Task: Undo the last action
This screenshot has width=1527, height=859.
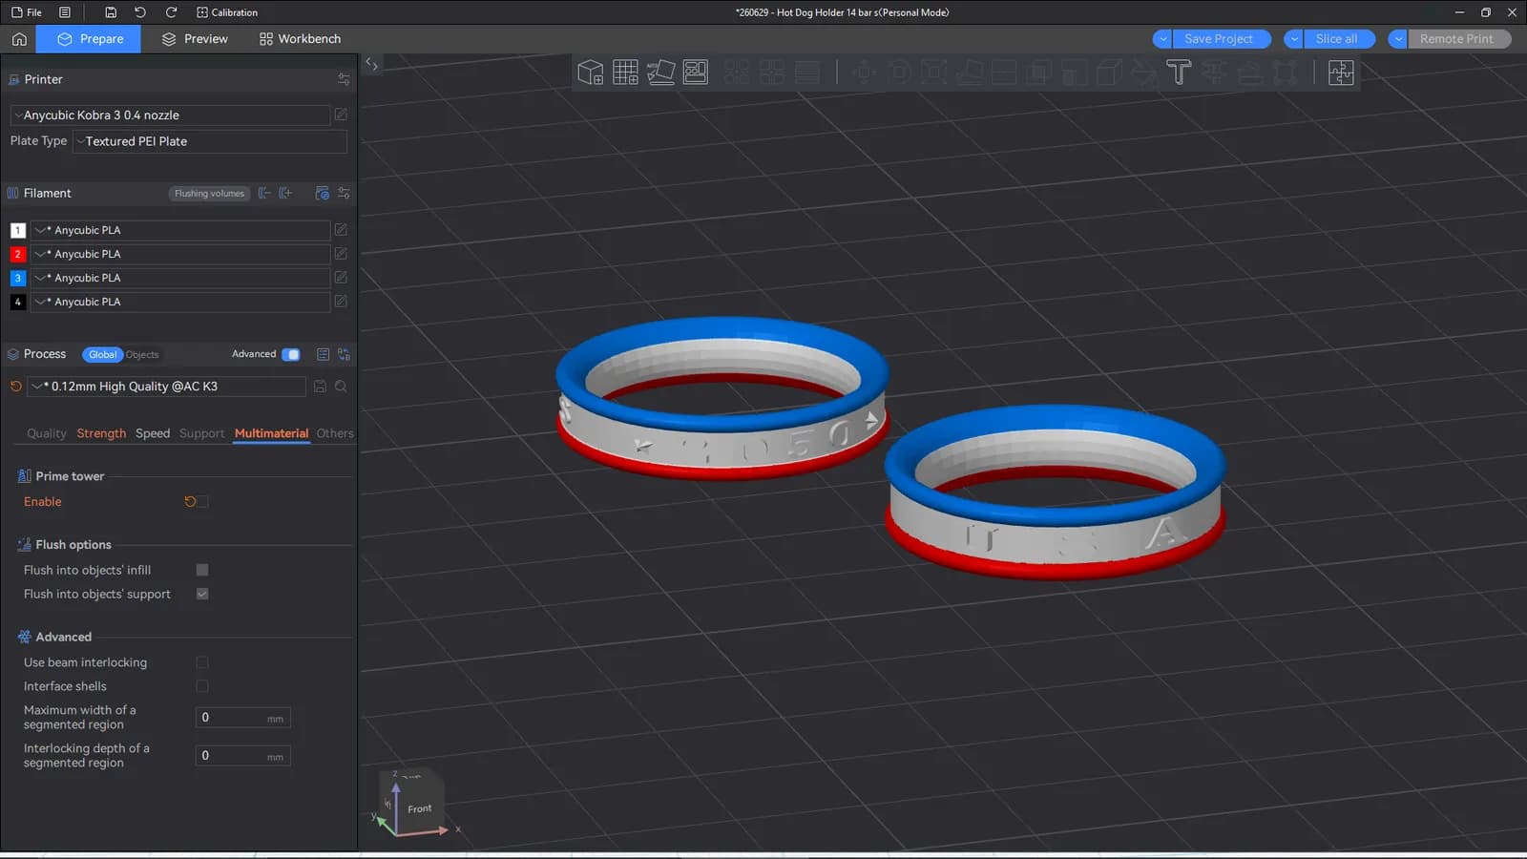Action: 140,12
